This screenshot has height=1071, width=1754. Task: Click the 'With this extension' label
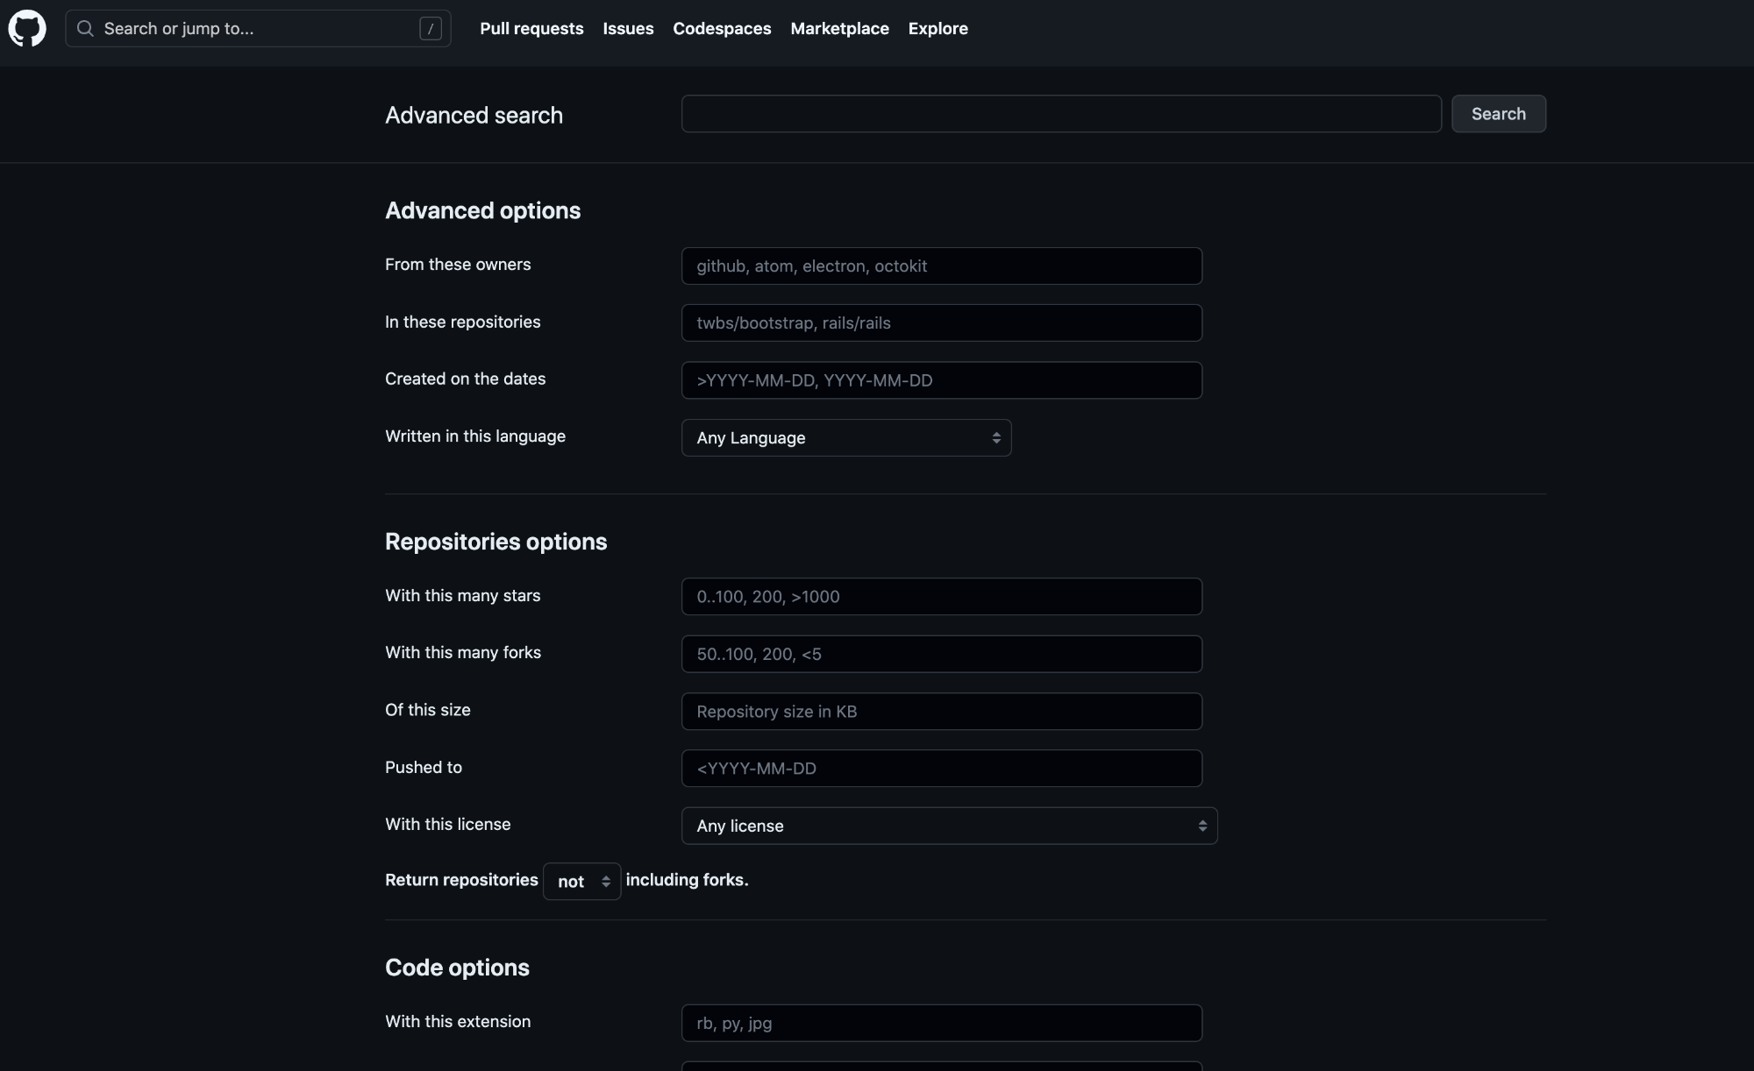458,1021
